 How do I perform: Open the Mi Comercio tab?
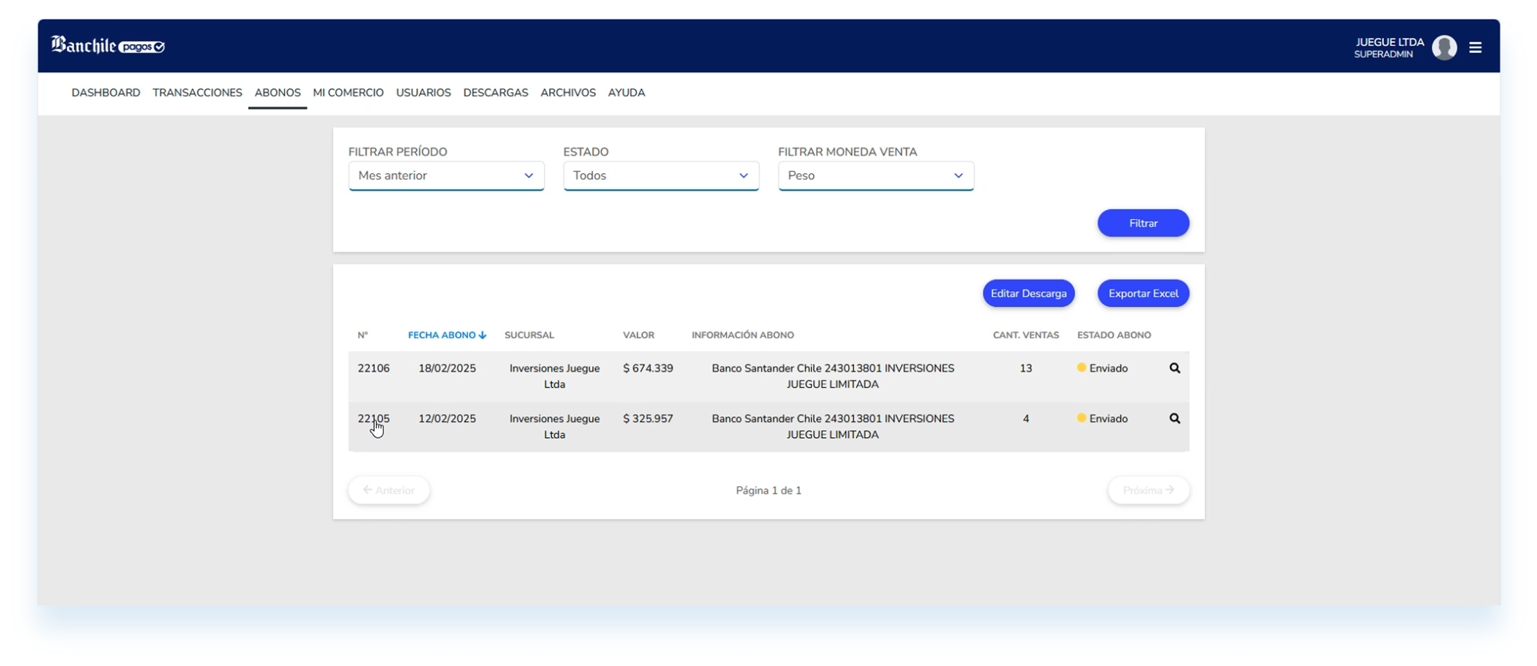pos(348,92)
